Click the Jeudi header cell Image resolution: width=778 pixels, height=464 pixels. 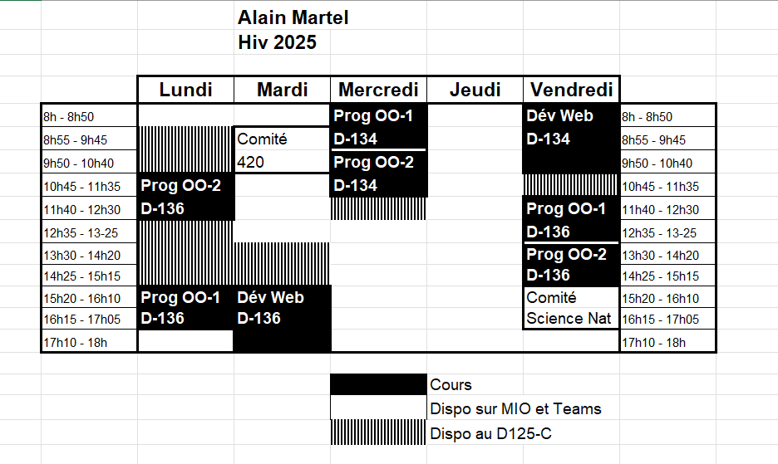pos(475,90)
